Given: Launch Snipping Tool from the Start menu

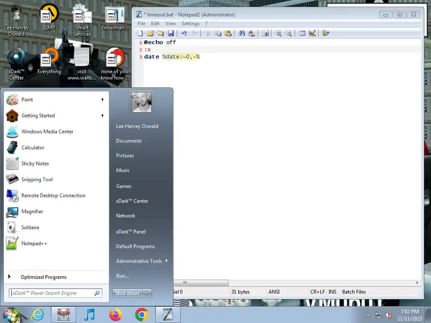Looking at the screenshot, I should 56,179.
